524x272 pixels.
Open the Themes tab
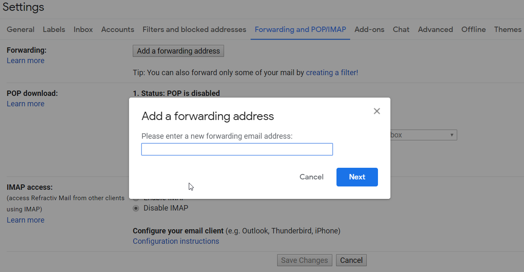point(507,29)
